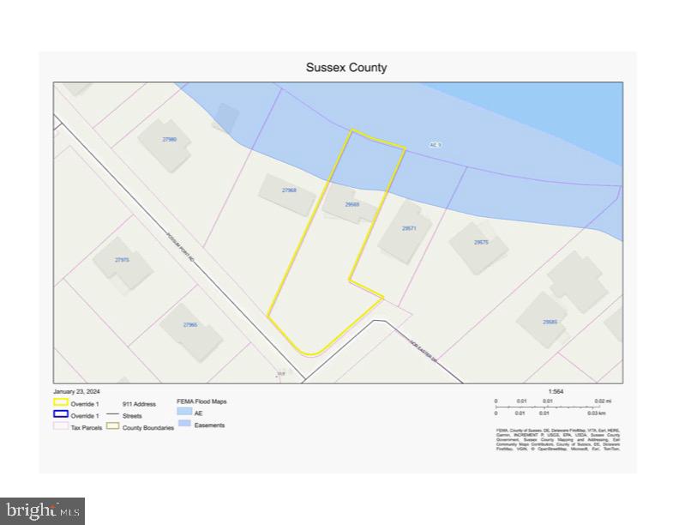The width and height of the screenshot is (679, 525).
Task: Click the County Boundaries legend swatch
Action: pyautogui.click(x=112, y=426)
